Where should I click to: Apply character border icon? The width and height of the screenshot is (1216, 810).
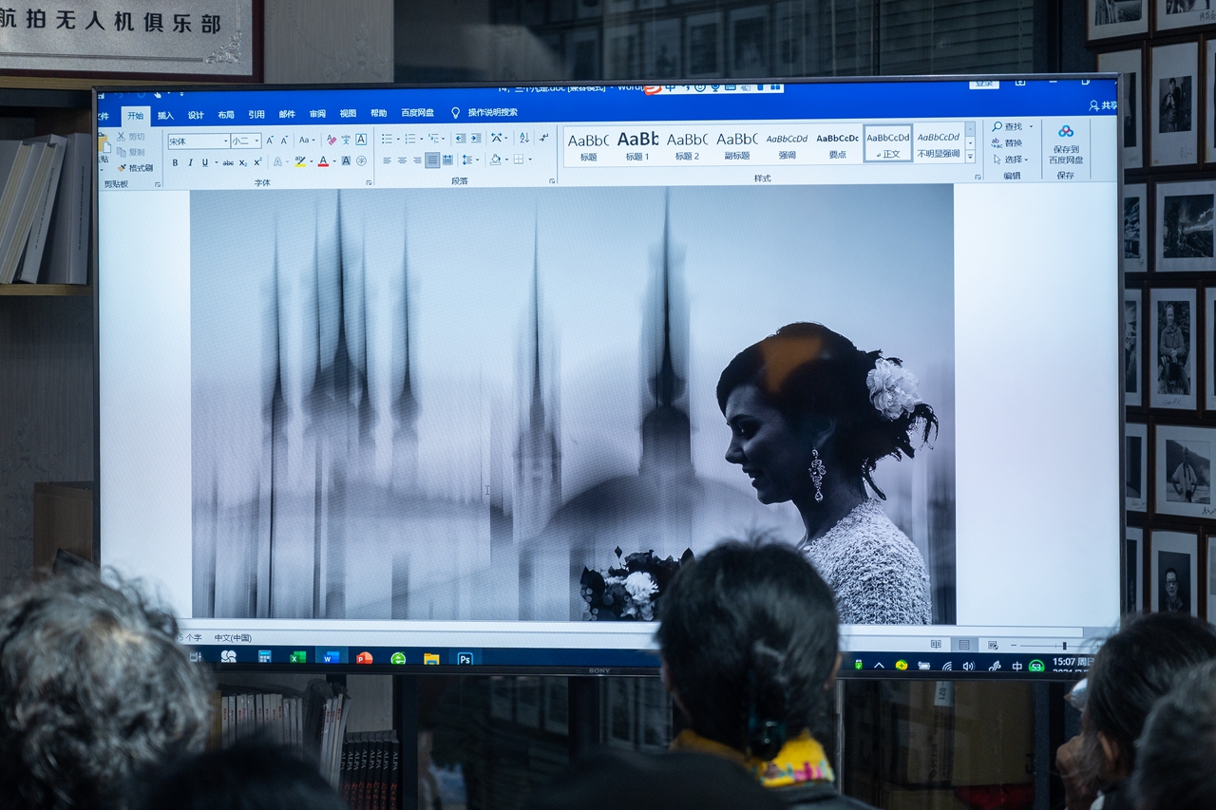pos(361,140)
